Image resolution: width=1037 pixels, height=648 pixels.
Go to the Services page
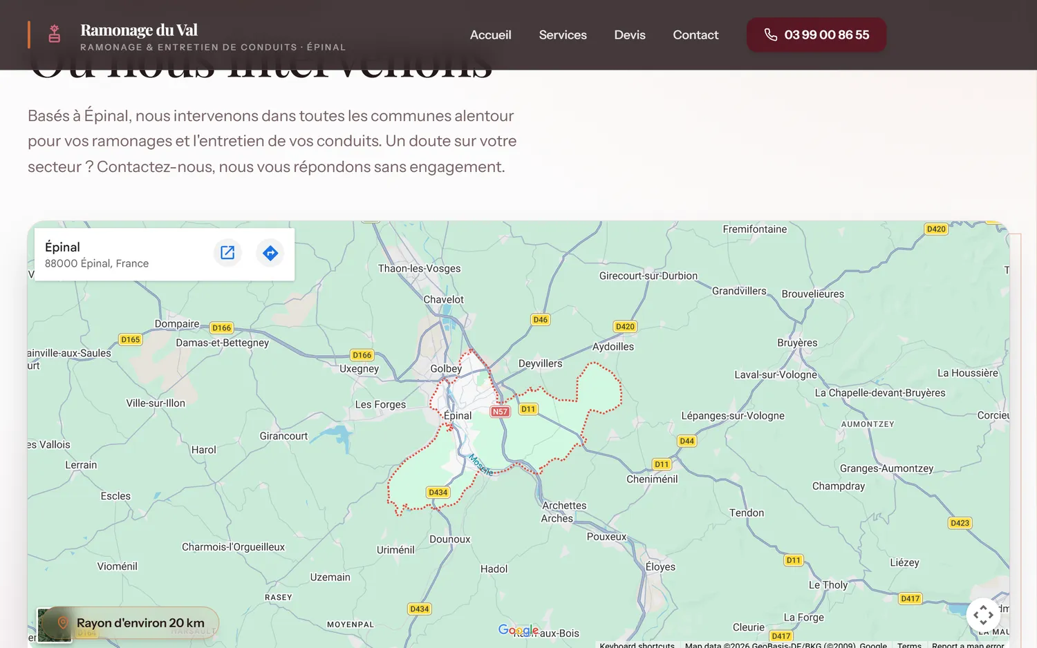pyautogui.click(x=563, y=35)
